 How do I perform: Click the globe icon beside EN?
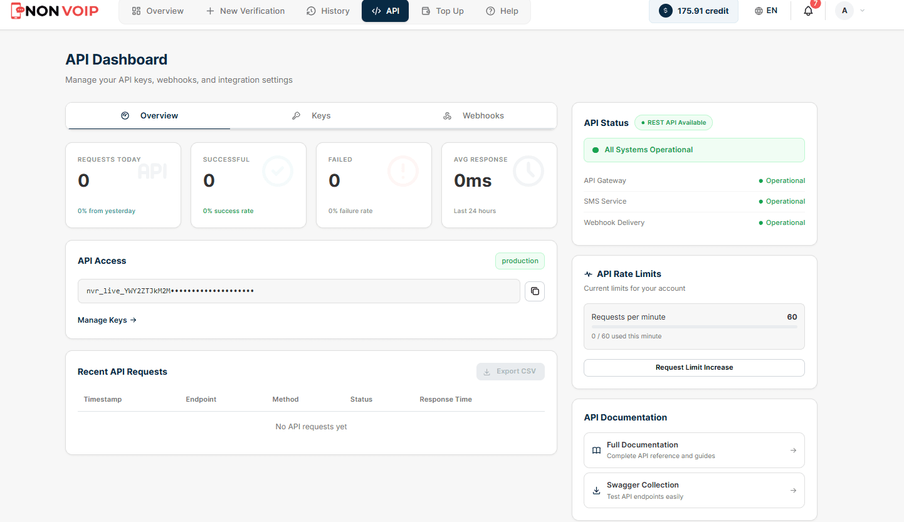pos(759,11)
